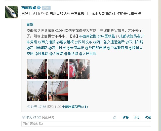Click the @新华网 mention link

pos(71,54)
